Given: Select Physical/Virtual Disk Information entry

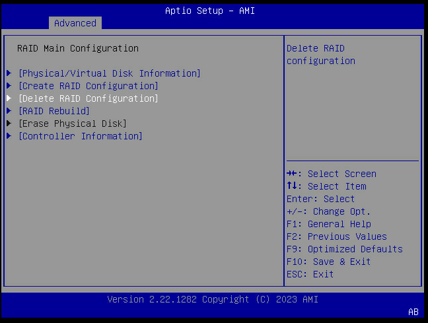Looking at the screenshot, I should point(110,73).
